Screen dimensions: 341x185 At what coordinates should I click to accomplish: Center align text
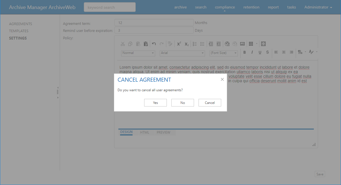click(x=284, y=52)
